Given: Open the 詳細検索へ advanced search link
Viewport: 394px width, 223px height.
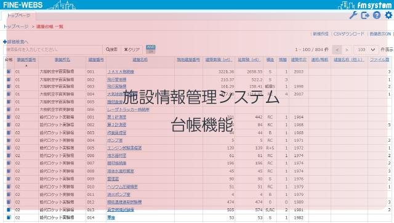Looking at the screenshot, I should click(18, 42).
